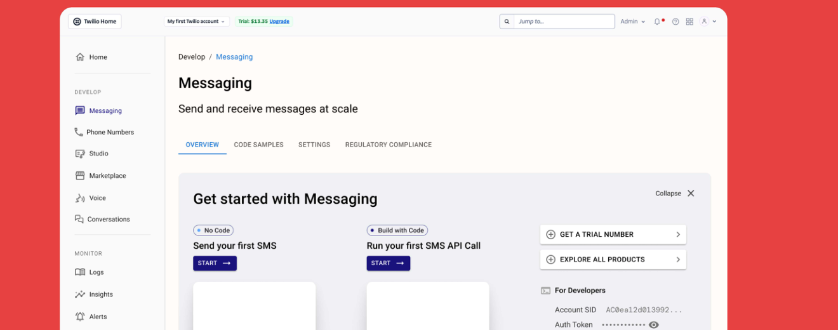Click the Upgrade link
This screenshot has width=838, height=330.
[x=279, y=22]
